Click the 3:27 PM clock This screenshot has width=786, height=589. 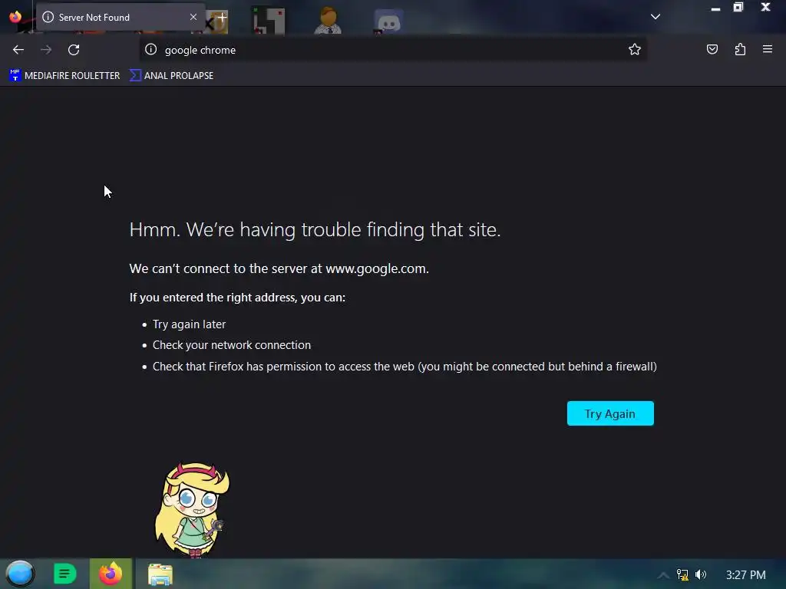745,575
